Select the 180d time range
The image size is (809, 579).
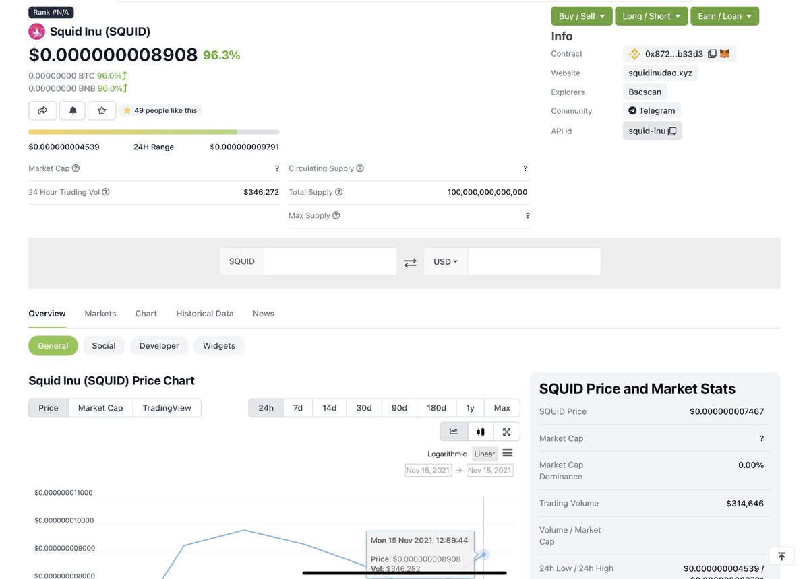coord(437,408)
